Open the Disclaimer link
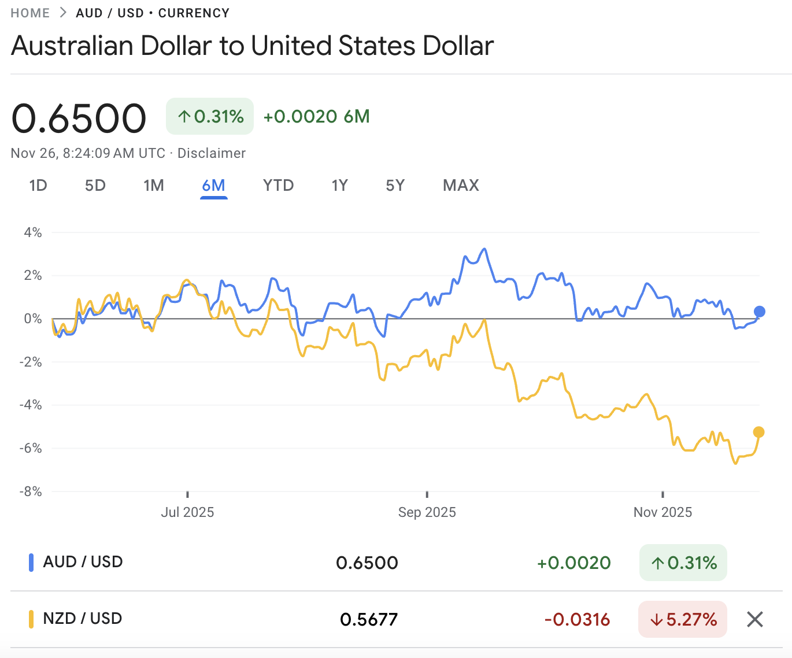 click(x=212, y=153)
